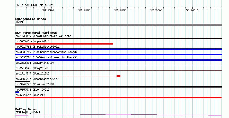This screenshot has height=118, width=229.
Task: Click the short black esv3652297 bar
Action: coord(23,81)
